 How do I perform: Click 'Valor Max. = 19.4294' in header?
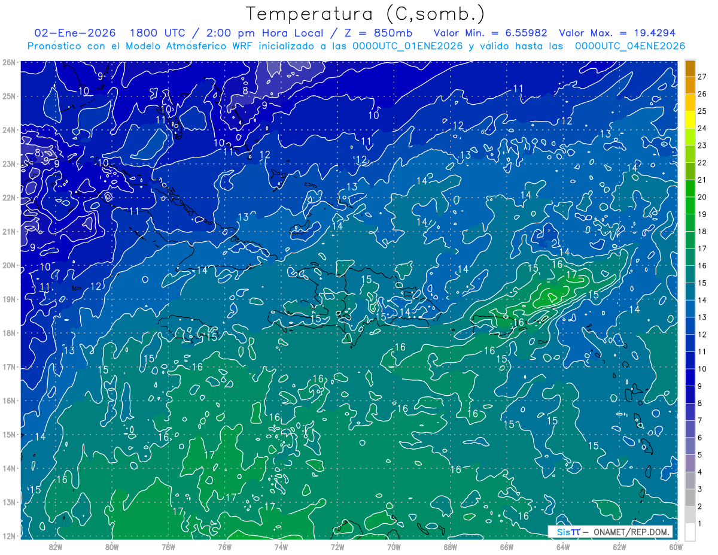(x=617, y=33)
